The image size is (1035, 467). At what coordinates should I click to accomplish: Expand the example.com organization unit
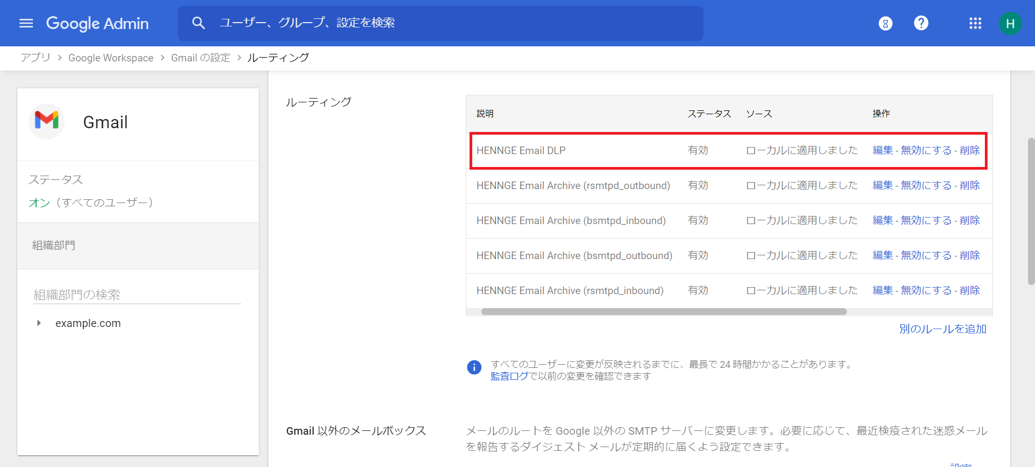tap(39, 323)
